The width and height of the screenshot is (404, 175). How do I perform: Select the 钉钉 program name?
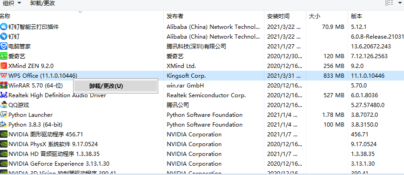[14, 36]
